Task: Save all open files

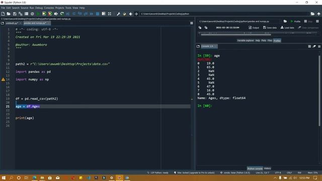Action: [x=20, y=14]
